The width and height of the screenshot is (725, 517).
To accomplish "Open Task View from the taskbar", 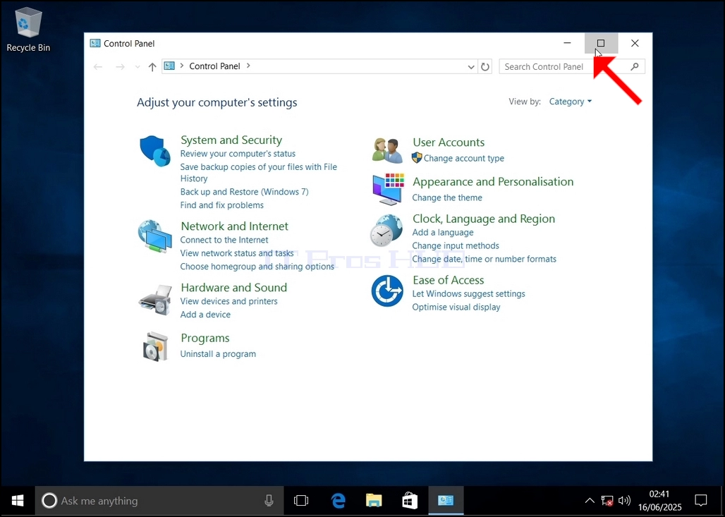I will [301, 500].
